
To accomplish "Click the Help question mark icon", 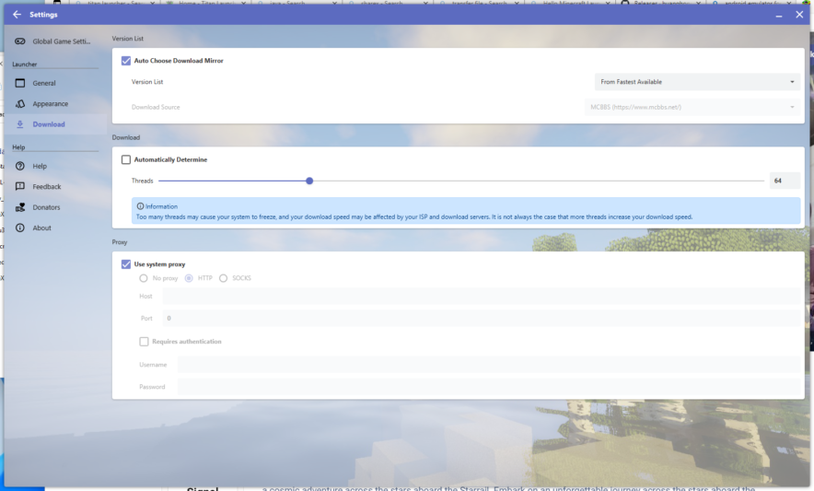I will click(20, 166).
